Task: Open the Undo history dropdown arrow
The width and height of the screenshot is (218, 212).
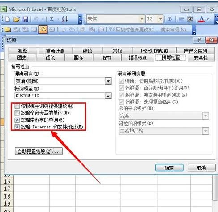Action: pos(43,19)
